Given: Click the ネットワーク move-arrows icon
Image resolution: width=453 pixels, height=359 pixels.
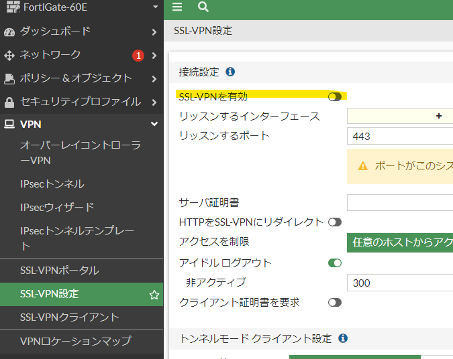Looking at the screenshot, I should tap(9, 56).
